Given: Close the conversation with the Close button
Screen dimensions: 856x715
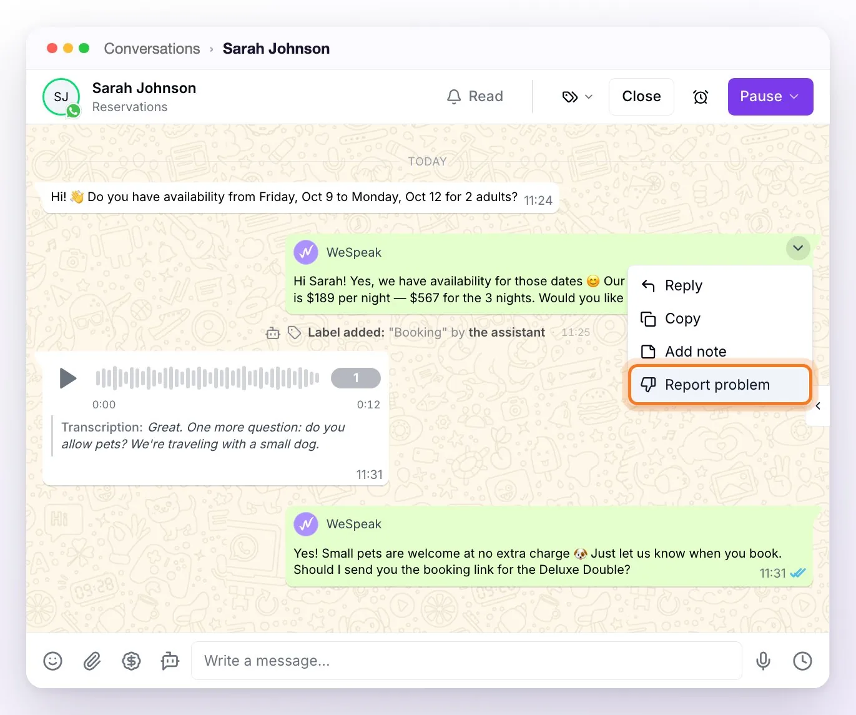Looking at the screenshot, I should 641,97.
